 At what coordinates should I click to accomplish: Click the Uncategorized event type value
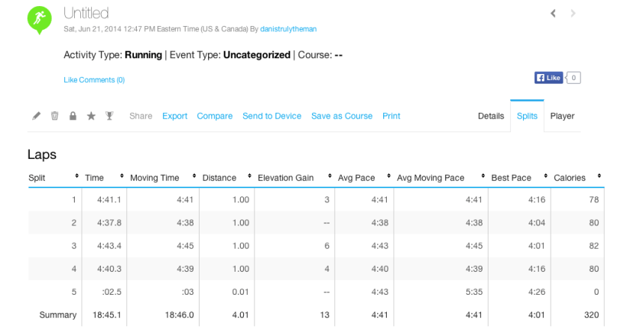[x=257, y=55]
